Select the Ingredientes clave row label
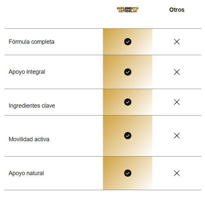This screenshot has height=197, width=205. click(x=32, y=106)
